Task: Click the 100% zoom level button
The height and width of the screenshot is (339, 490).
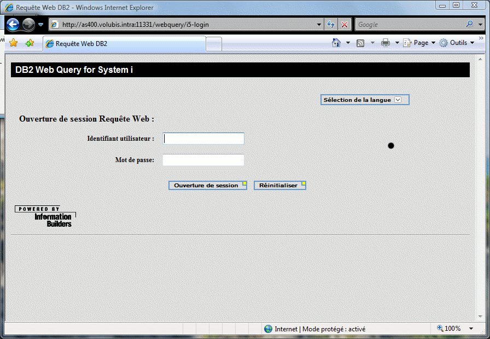Action: point(449,329)
